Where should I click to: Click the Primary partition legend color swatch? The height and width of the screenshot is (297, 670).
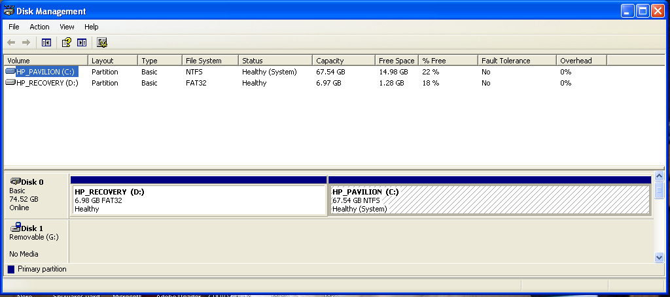[11, 270]
